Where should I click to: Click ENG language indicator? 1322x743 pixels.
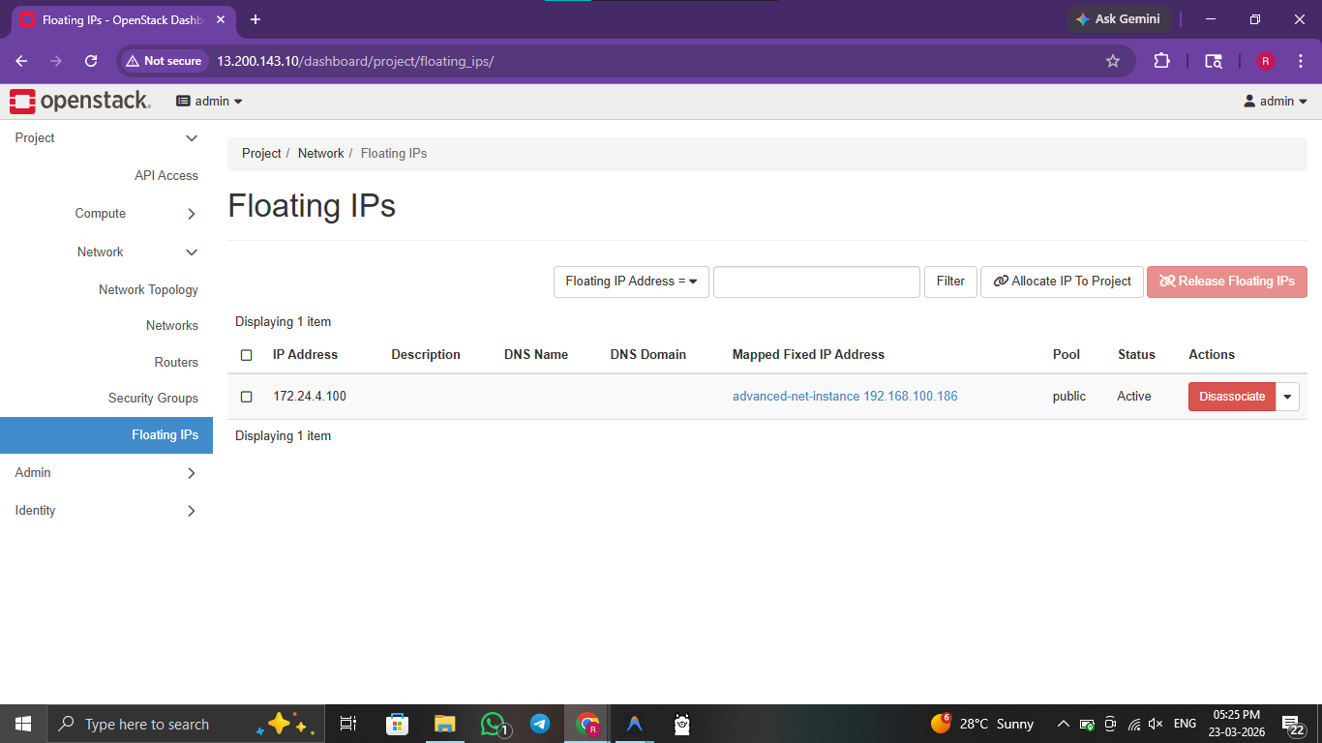tap(1185, 724)
